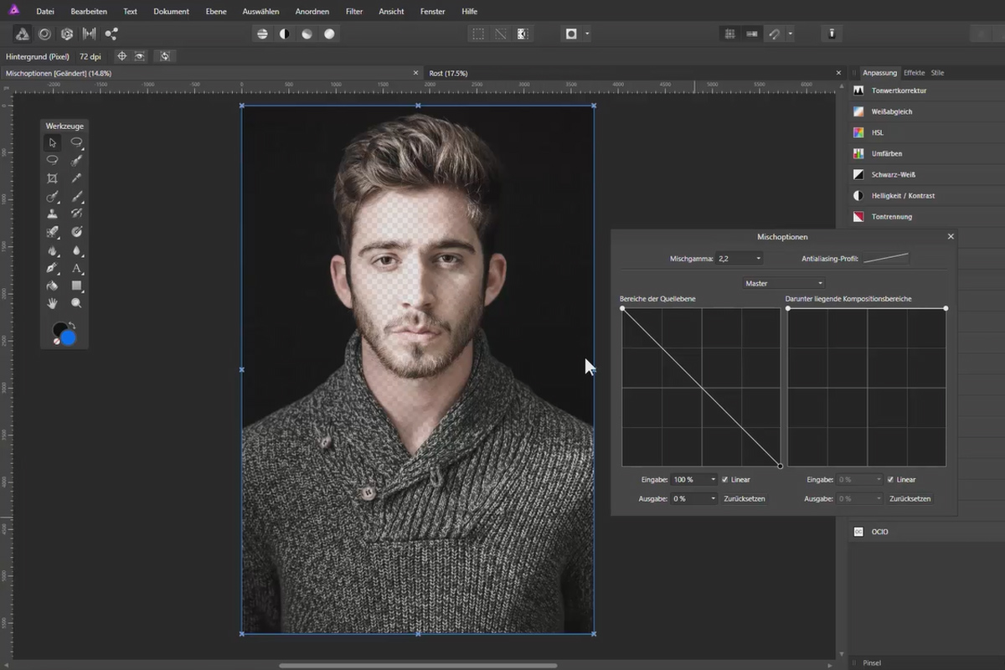
Task: Switch to the Tone Mapping Persona icon
Action: pyautogui.click(x=89, y=33)
